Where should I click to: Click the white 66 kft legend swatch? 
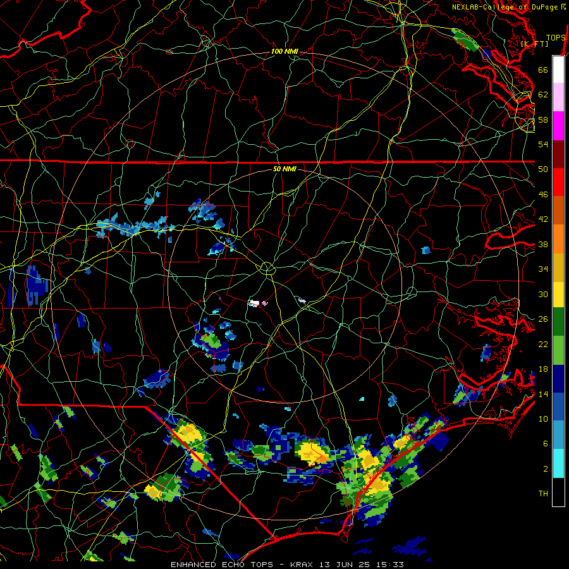click(x=558, y=70)
